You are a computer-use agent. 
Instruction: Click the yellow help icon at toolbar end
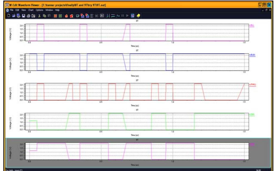pyautogui.click(x=138, y=16)
